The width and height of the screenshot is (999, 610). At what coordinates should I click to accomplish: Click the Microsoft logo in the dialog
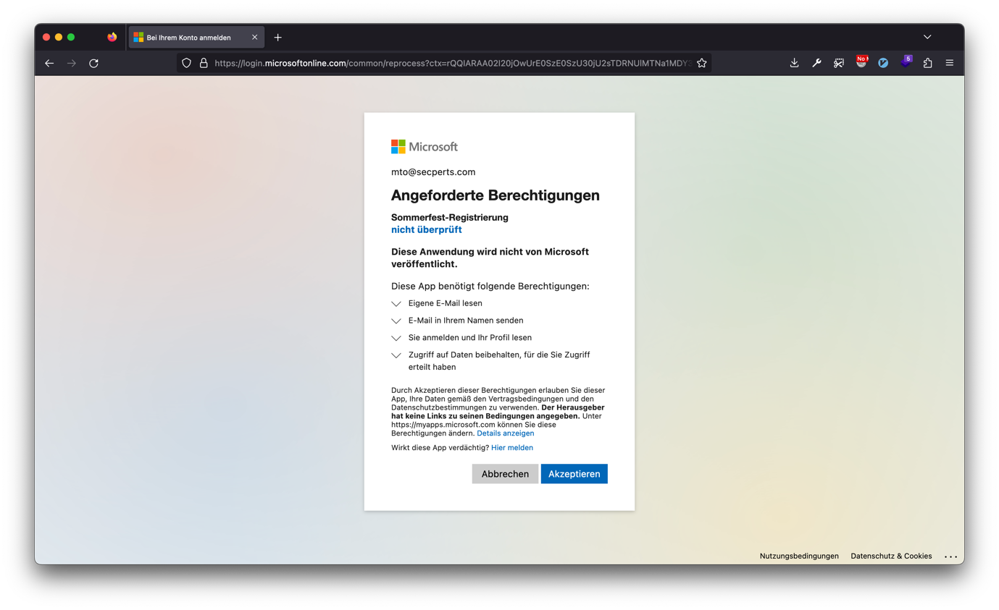pyautogui.click(x=425, y=147)
